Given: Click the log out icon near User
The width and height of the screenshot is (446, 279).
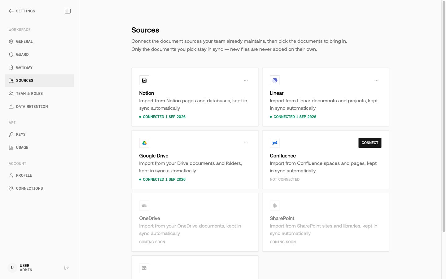Looking at the screenshot, I should coord(67,268).
